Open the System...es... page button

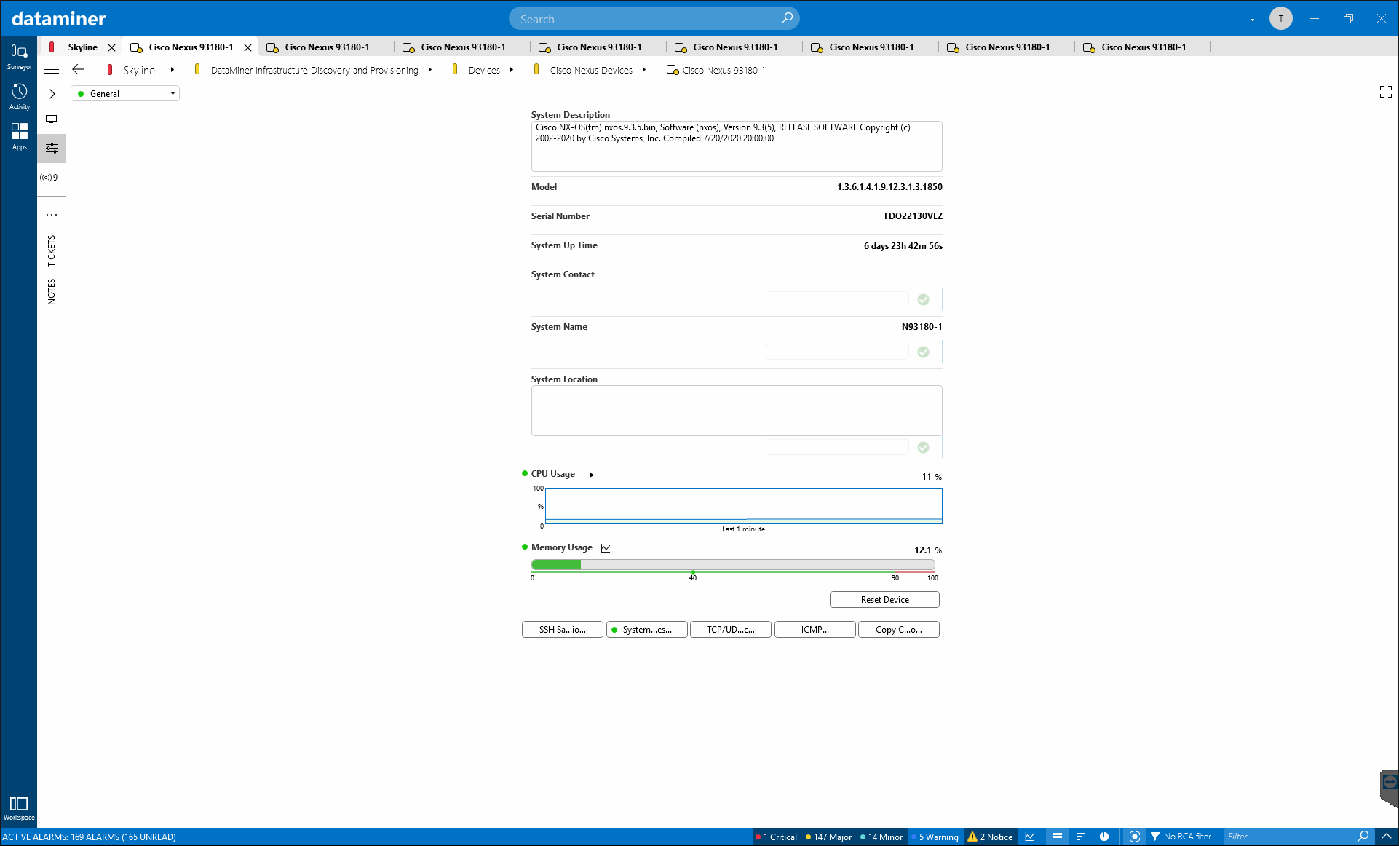[x=646, y=630]
